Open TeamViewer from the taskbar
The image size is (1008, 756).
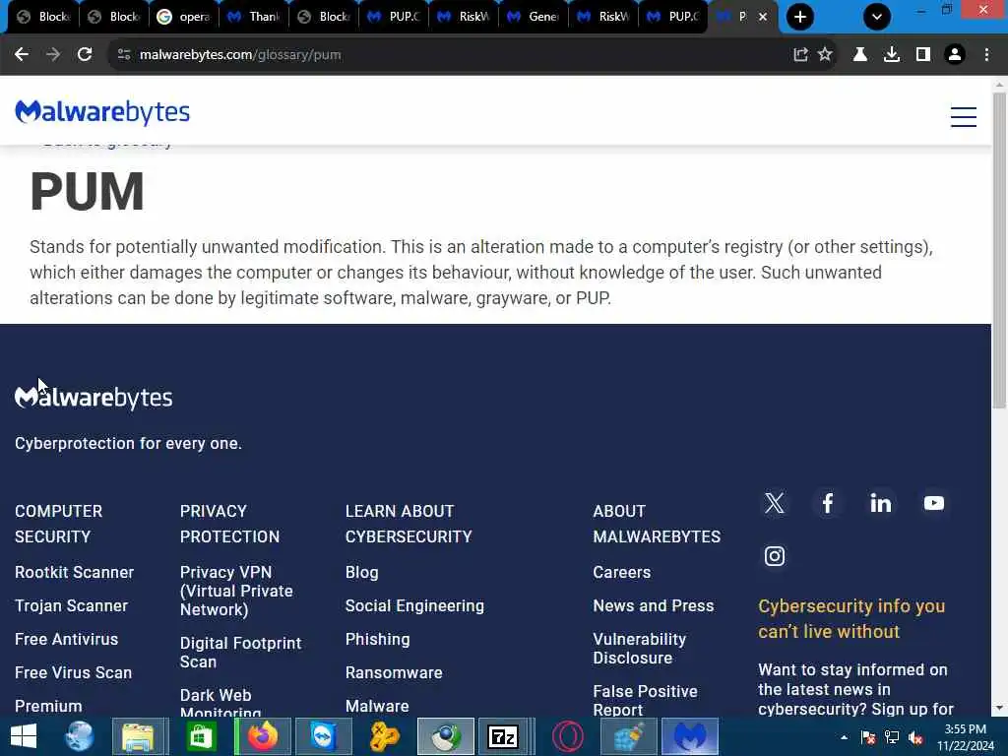click(323, 736)
